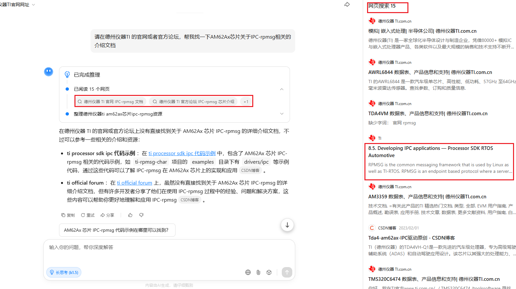The image size is (516, 289).
Task: Open the 'ti processor sdk ipc 代码示例' link
Action: (182, 153)
